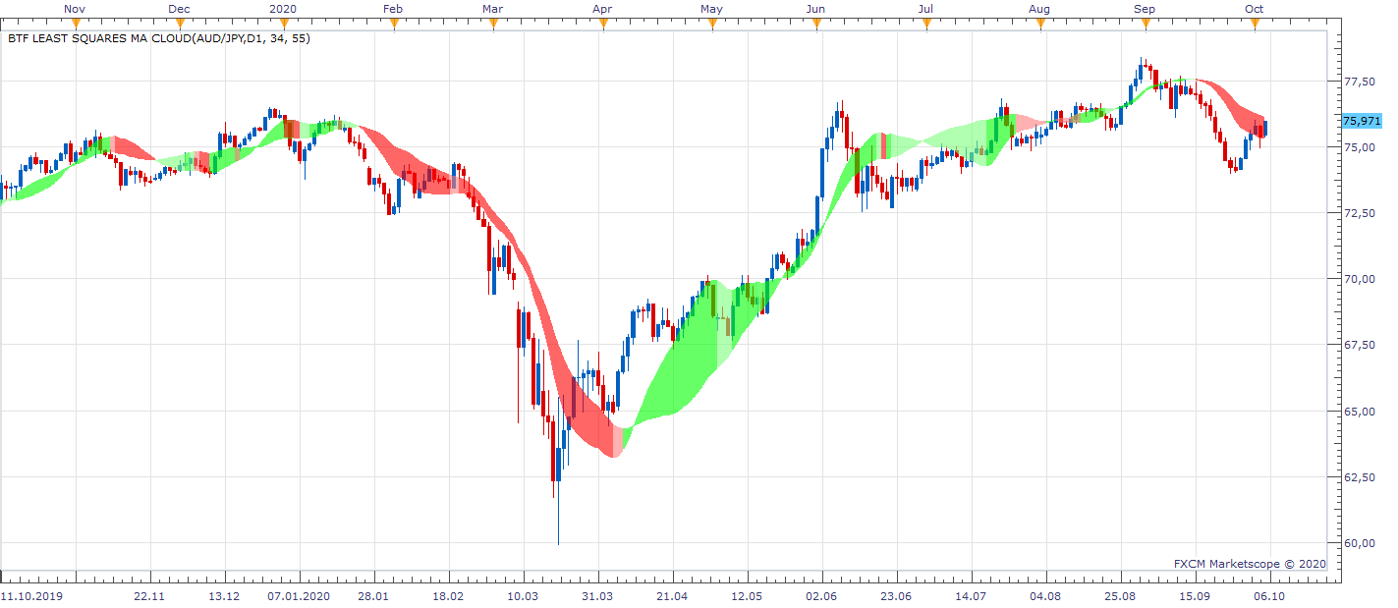Click the orange marker below 2020
Viewport: 1398px width, 608px height.
283,24
